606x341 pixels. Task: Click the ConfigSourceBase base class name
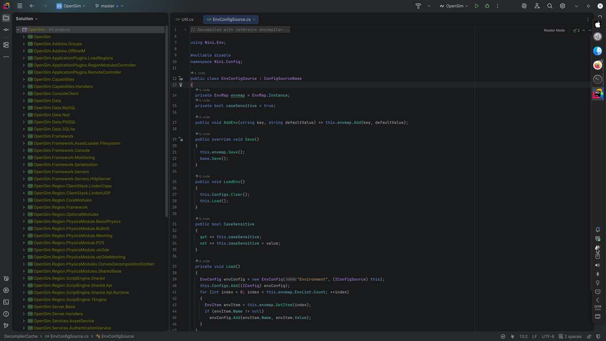283,79
